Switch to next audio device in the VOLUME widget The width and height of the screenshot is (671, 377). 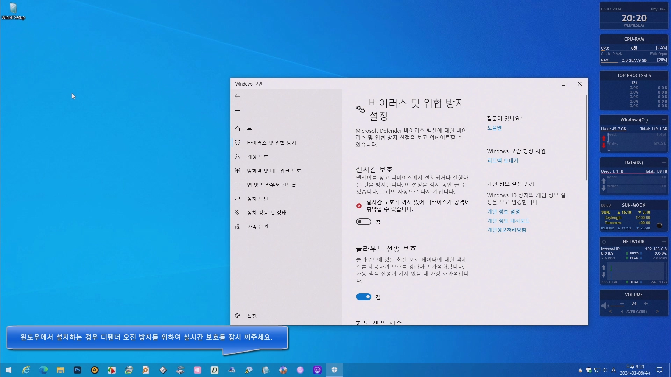pos(657,312)
